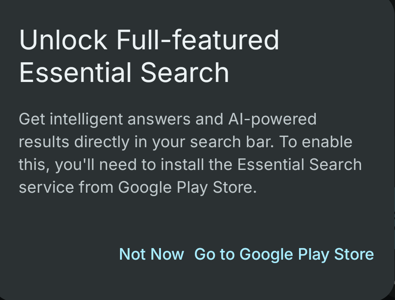Image resolution: width=395 pixels, height=300 pixels.
Task: Click the word "Unlock" in the title
Action: [63, 40]
